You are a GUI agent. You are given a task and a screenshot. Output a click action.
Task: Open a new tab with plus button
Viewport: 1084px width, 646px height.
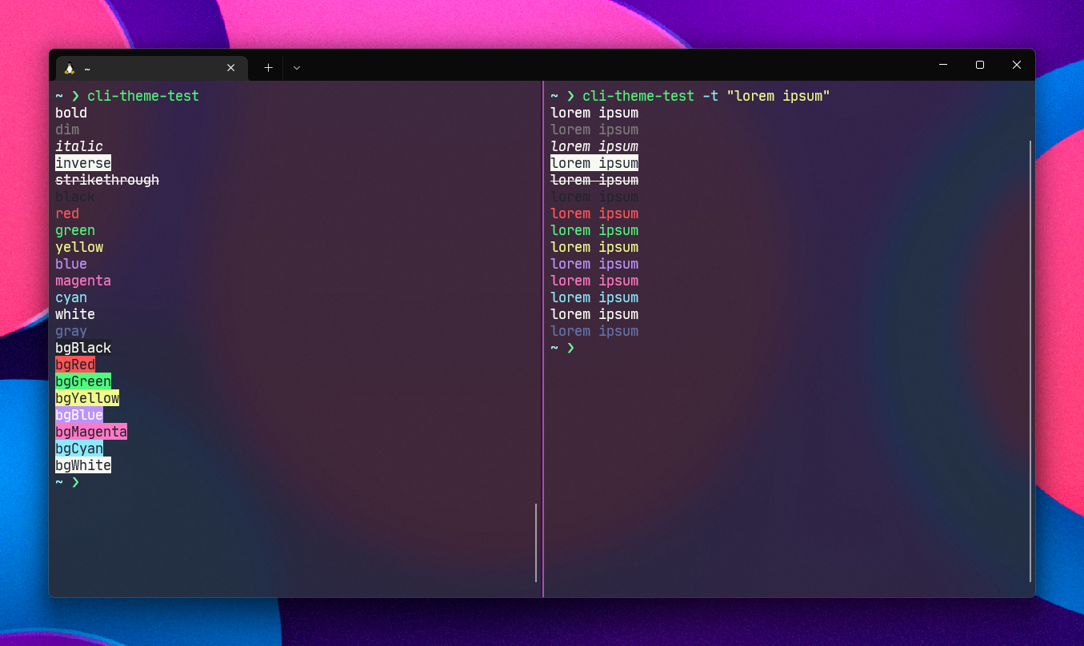(x=268, y=69)
